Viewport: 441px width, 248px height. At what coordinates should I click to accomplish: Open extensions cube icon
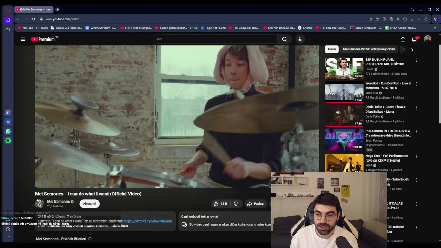(x=435, y=19)
